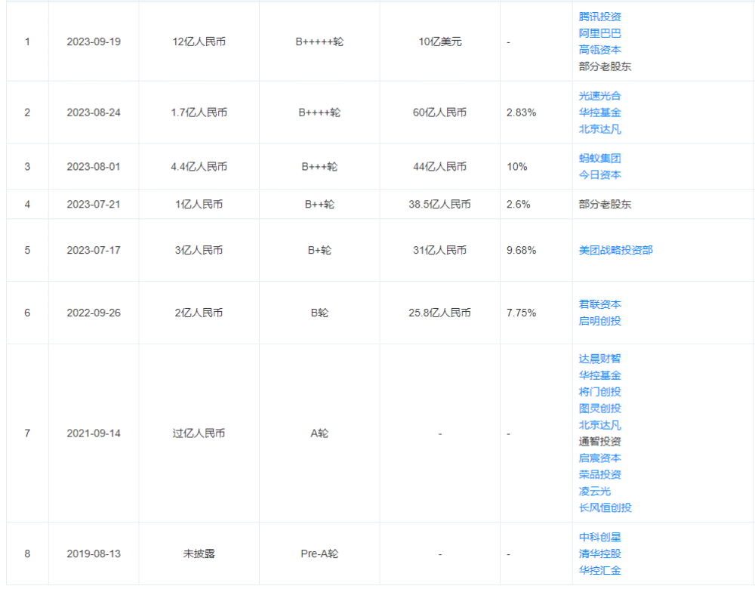755x589 pixels.
Task: Select 部分老股东 text in the 2023-09-19 row
Action: [605, 66]
